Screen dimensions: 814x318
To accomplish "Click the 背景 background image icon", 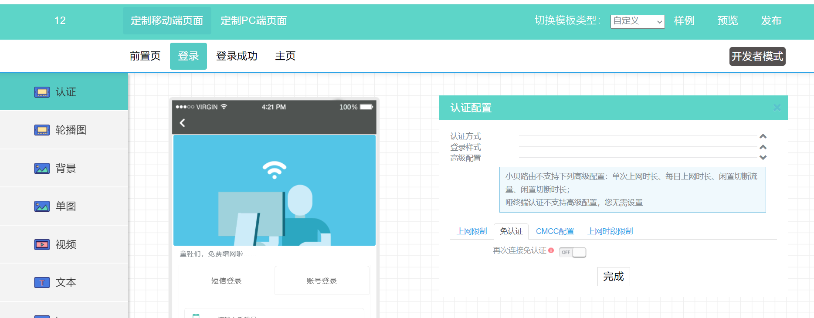I will pos(42,168).
